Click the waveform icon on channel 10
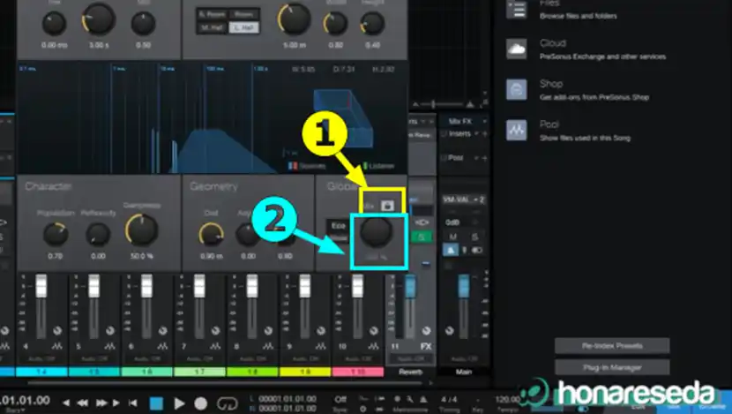The height and width of the screenshot is (414, 732). coord(373,346)
